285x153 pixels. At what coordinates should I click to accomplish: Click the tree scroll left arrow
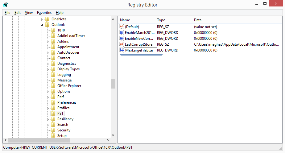[6, 140]
